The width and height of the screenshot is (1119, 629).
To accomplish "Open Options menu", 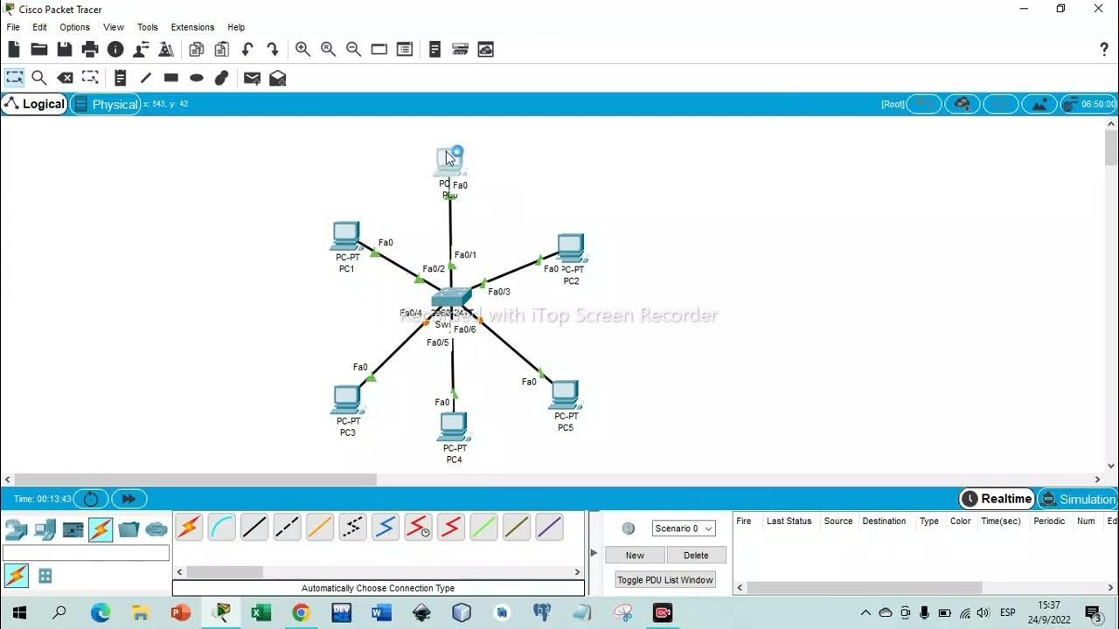I will click(74, 27).
